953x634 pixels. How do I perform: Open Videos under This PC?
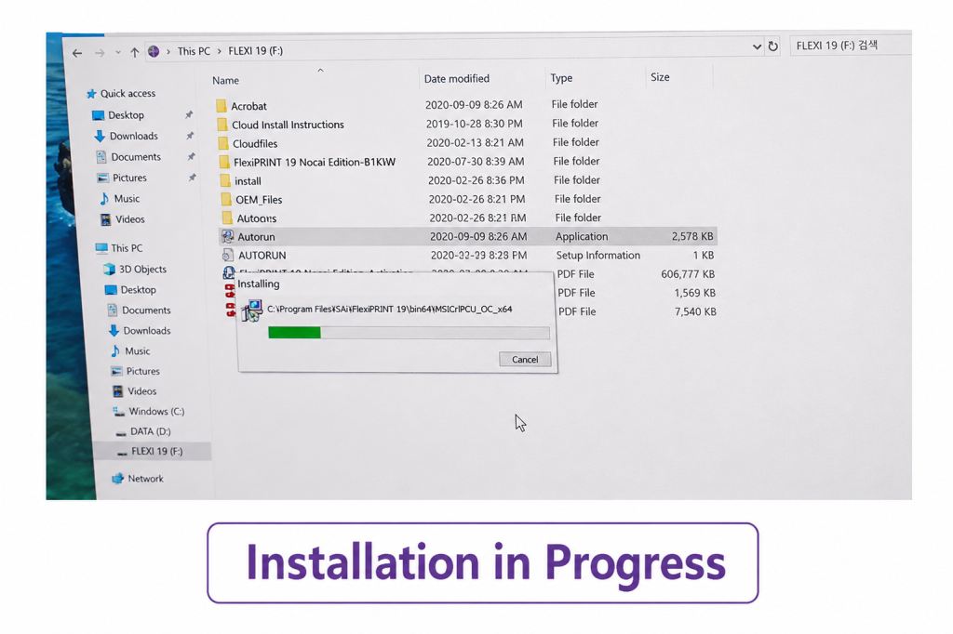(135, 391)
